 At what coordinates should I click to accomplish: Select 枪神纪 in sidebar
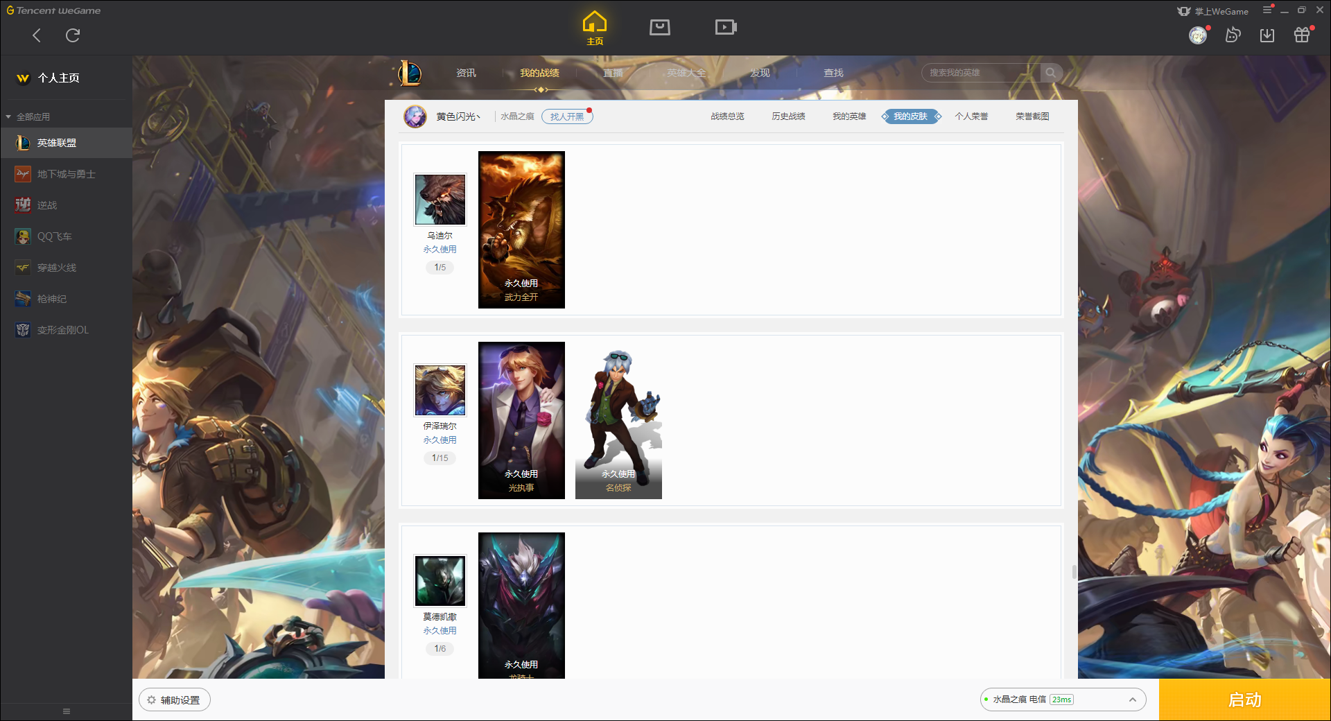66,299
